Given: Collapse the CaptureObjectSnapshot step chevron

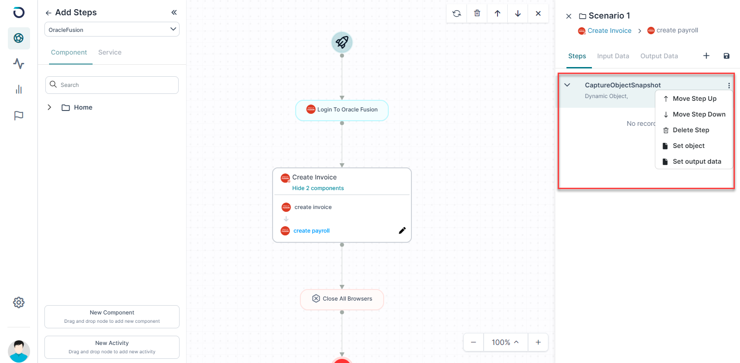Looking at the screenshot, I should pyautogui.click(x=567, y=85).
